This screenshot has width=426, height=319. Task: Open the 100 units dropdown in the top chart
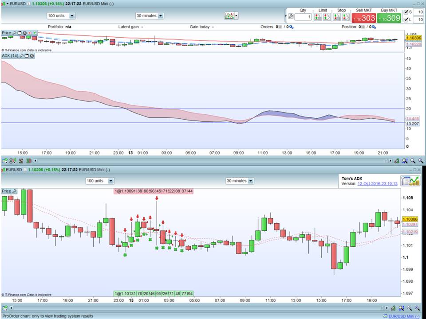61,16
